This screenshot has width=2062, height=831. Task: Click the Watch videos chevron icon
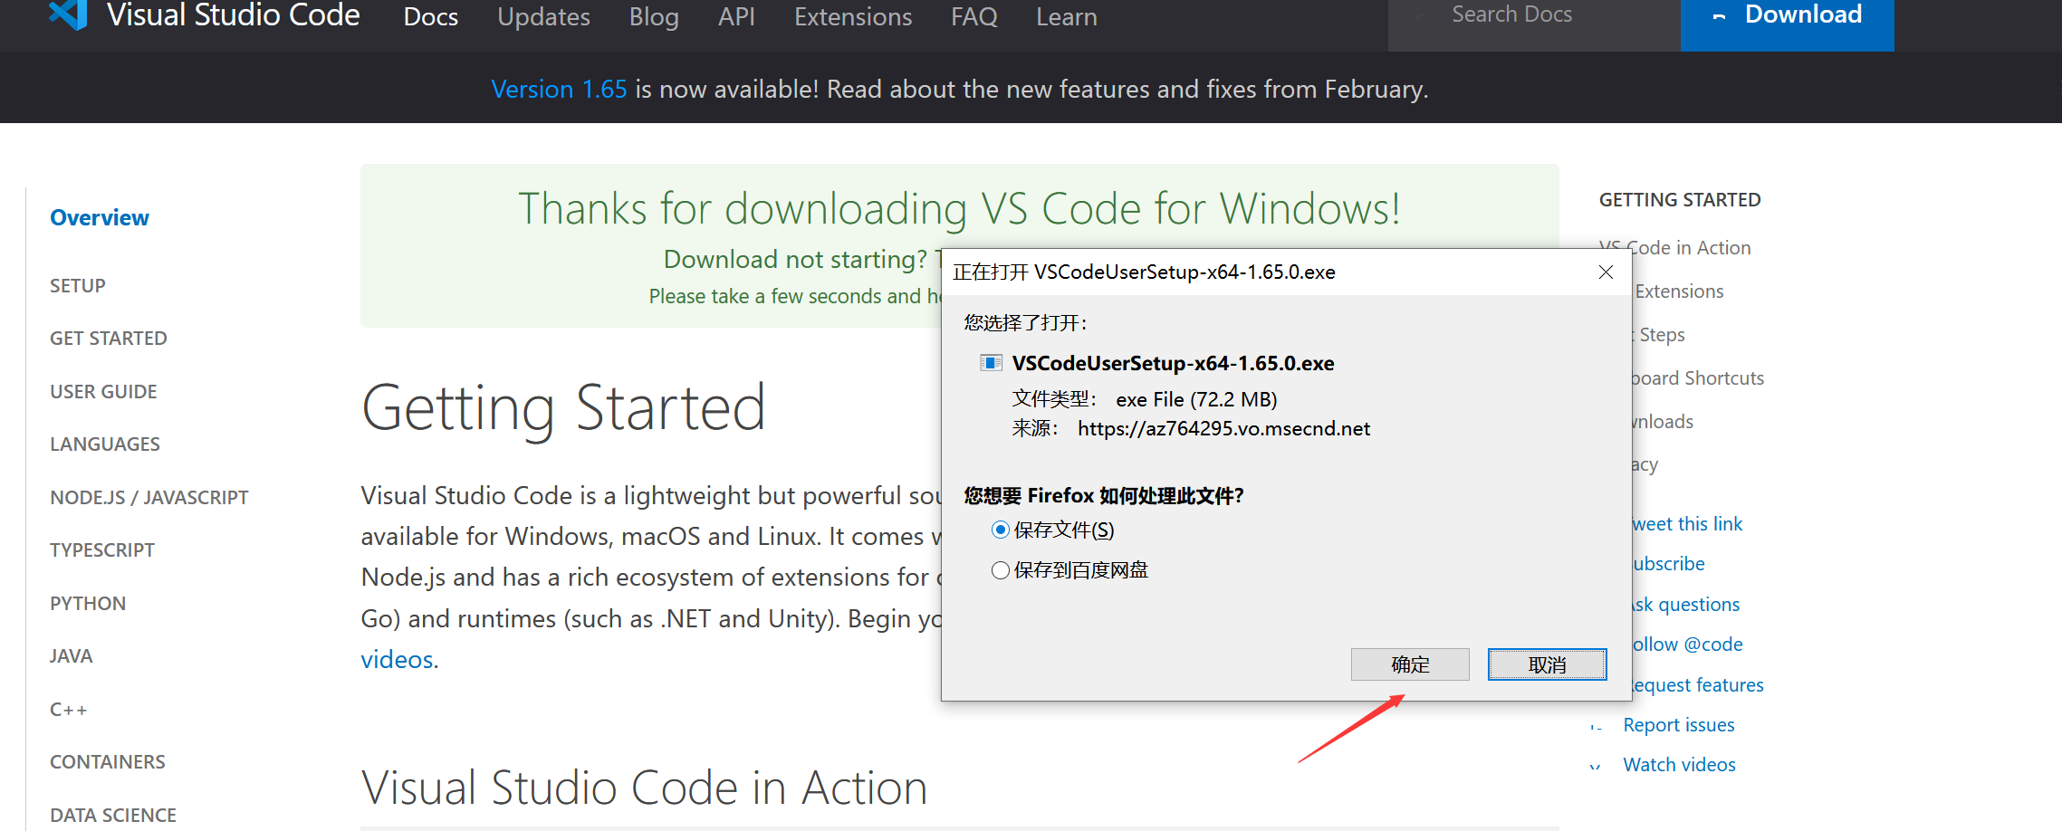click(x=1597, y=765)
